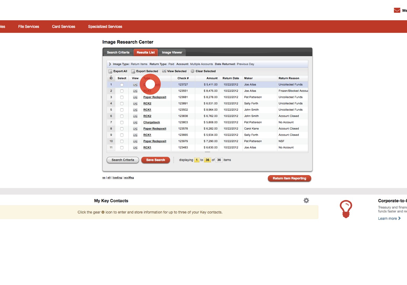This screenshot has height=285, width=407.
Task: Open the My Key Contacts settings gear
Action: pos(306,200)
